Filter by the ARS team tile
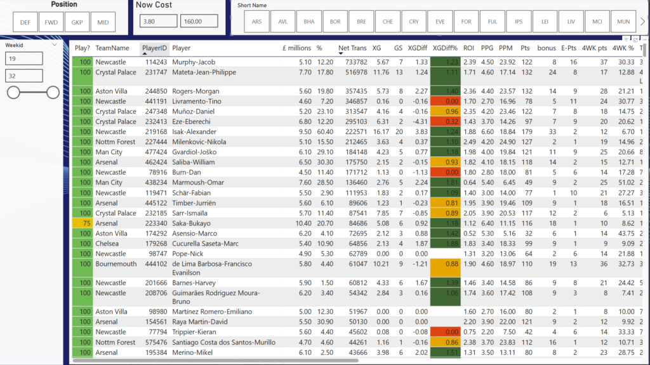650x365 pixels. pyautogui.click(x=256, y=22)
